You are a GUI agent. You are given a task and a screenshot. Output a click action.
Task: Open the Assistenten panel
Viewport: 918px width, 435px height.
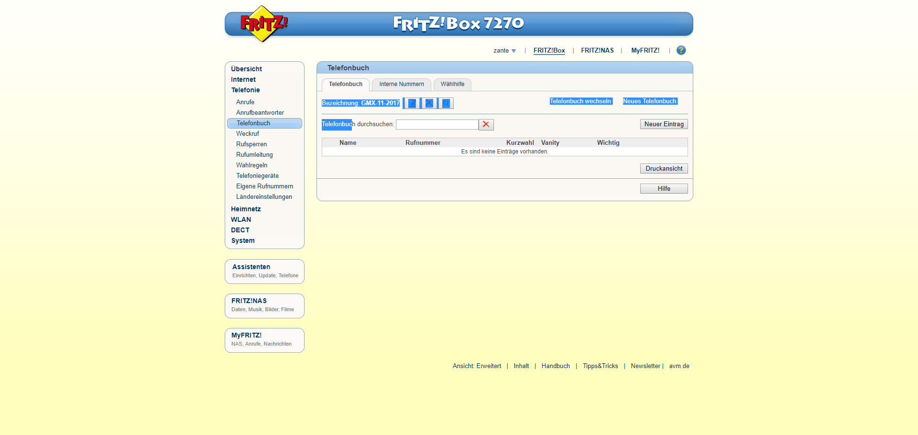pos(264,272)
